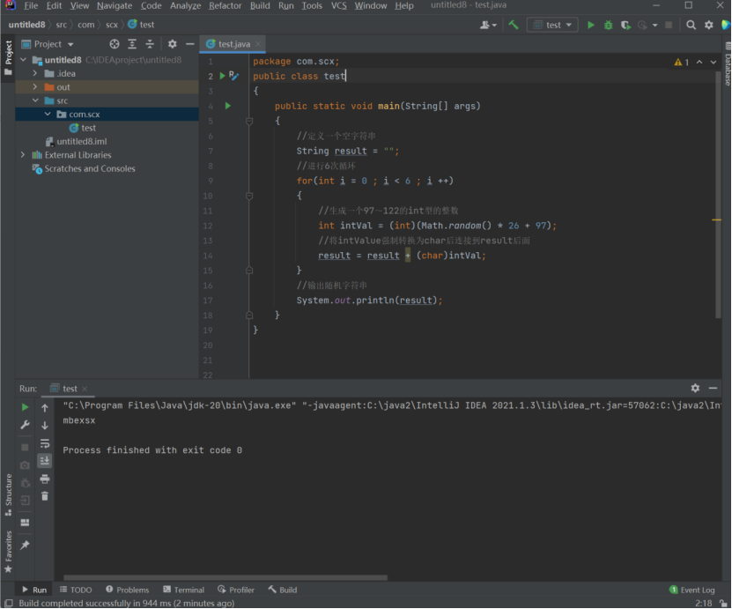Image resolution: width=732 pixels, height=609 pixels.
Task: Click the green Debug bug icon
Action: tap(609, 26)
